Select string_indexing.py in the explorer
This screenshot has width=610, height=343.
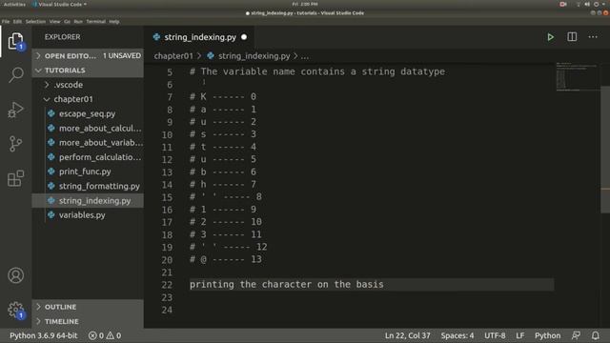coord(94,200)
